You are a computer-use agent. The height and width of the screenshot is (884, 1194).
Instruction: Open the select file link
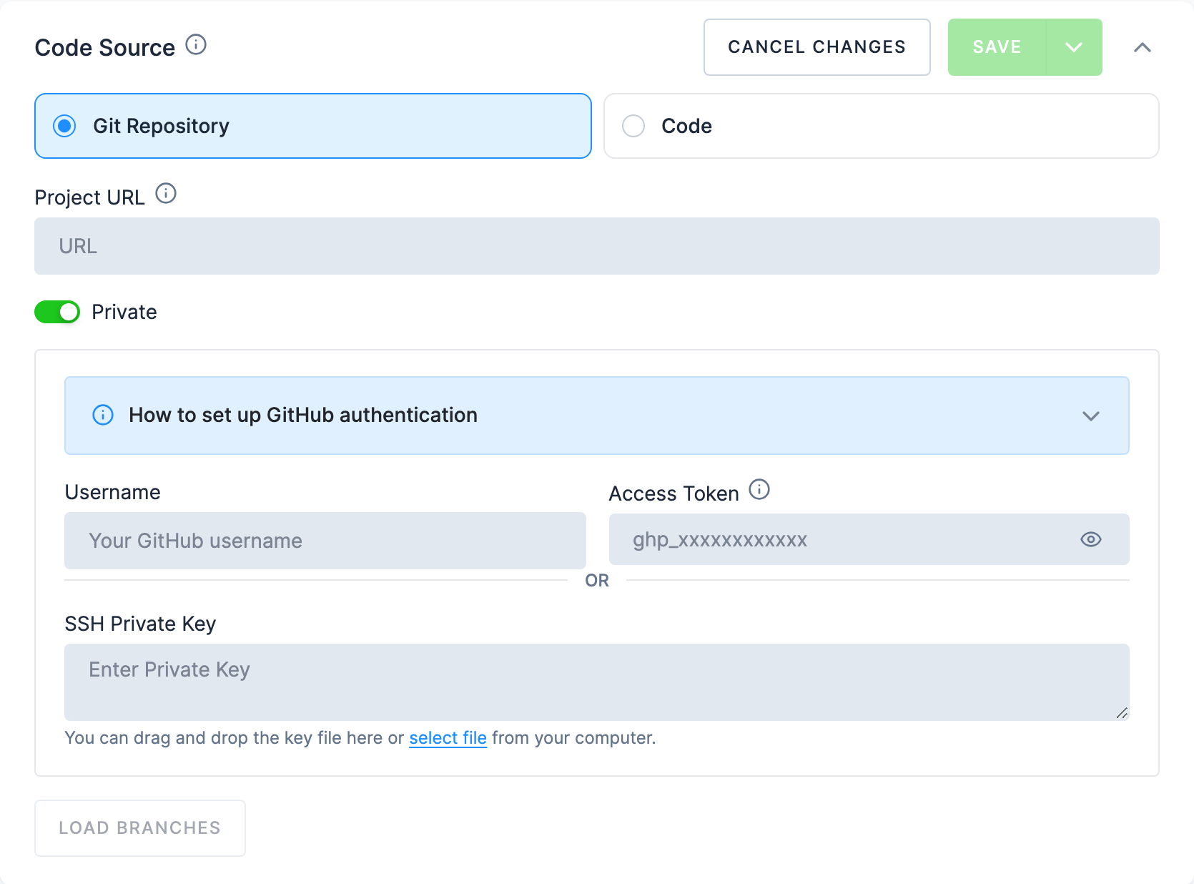[x=448, y=738]
